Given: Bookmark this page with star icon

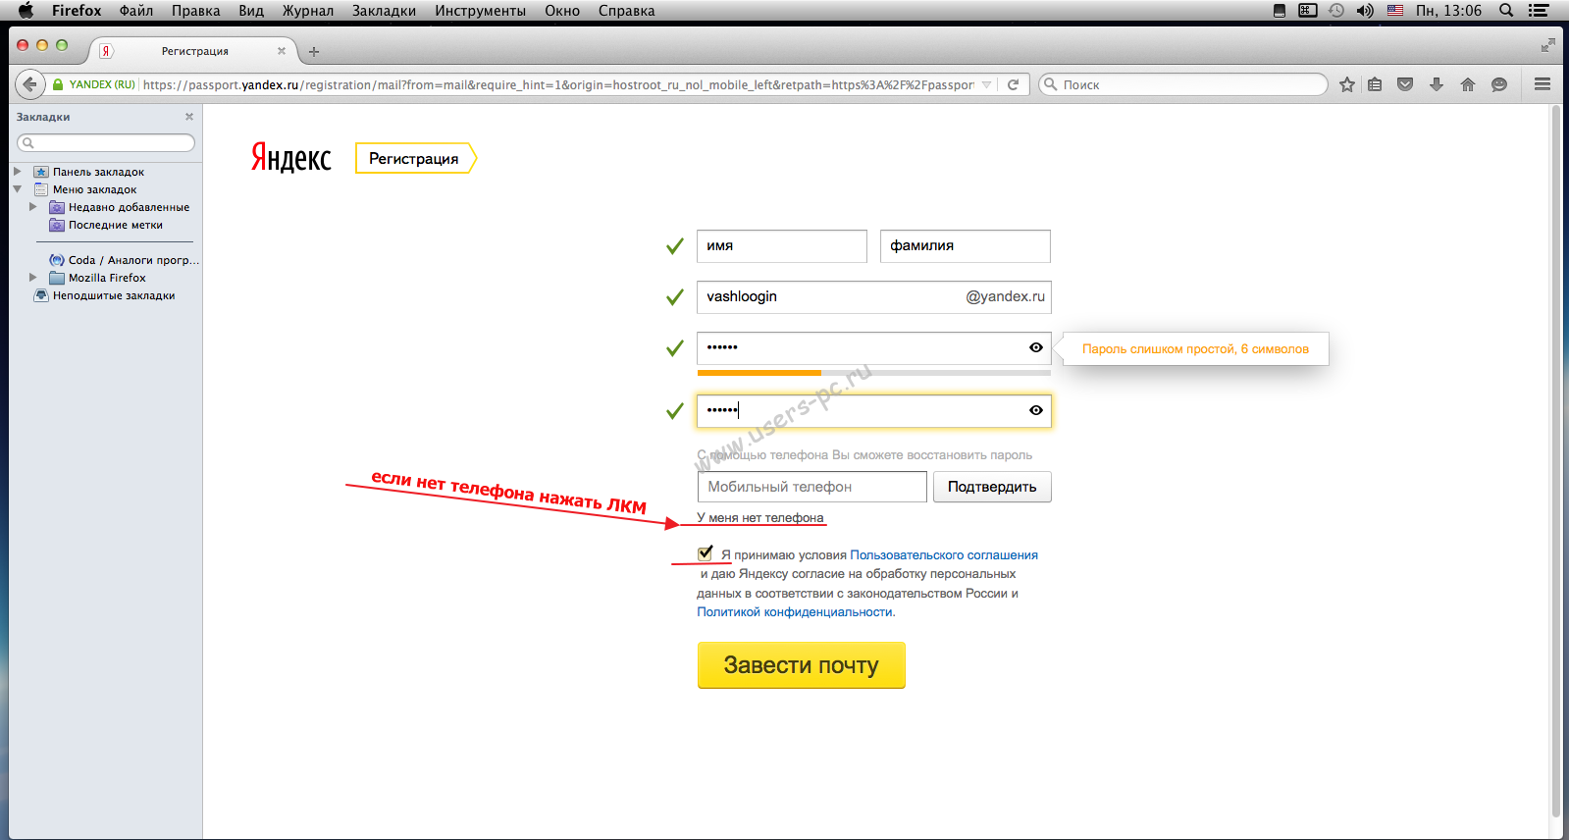Looking at the screenshot, I should [x=1347, y=84].
